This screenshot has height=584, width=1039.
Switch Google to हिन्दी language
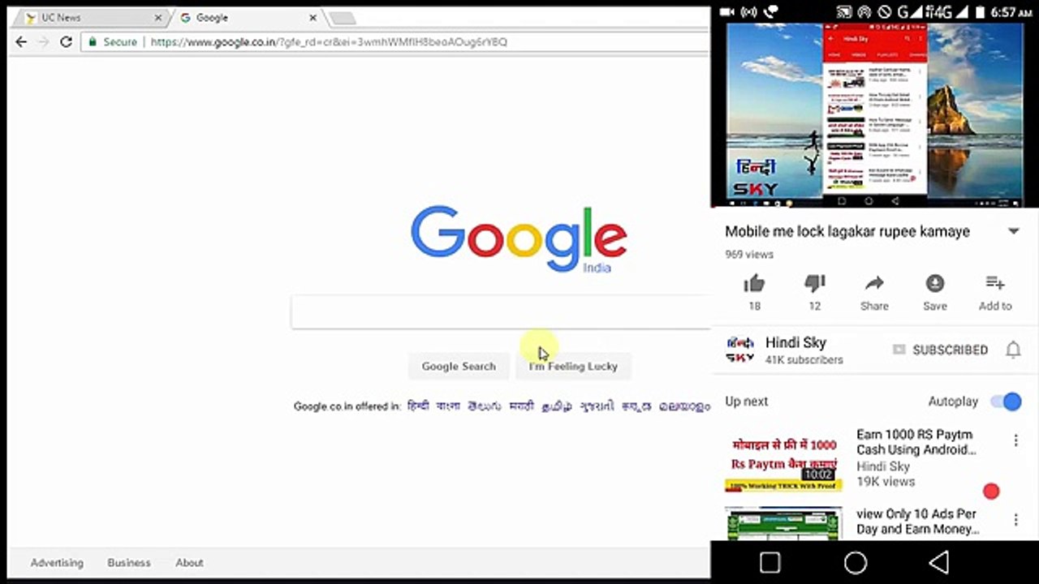pyautogui.click(x=418, y=406)
